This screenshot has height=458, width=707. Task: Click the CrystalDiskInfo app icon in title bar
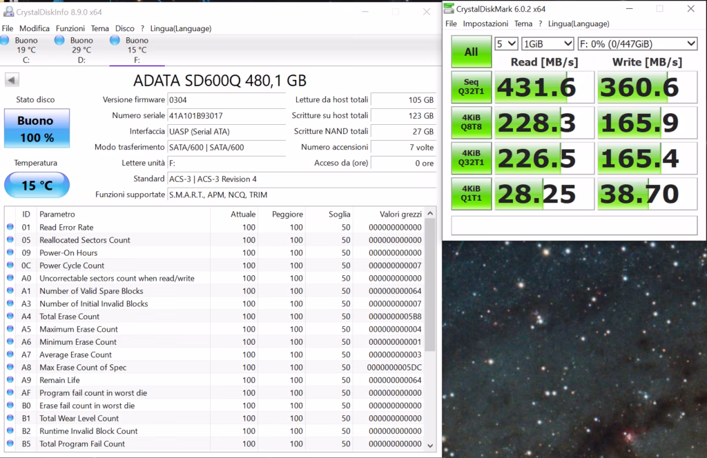[x=8, y=12]
